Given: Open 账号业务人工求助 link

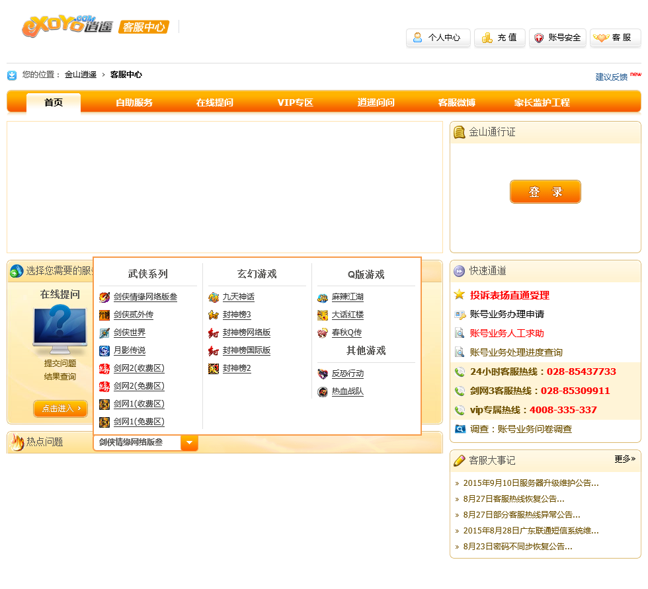Looking at the screenshot, I should (x=506, y=333).
